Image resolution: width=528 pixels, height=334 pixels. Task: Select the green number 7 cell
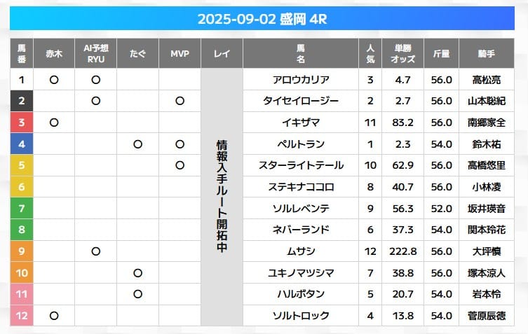22,209
